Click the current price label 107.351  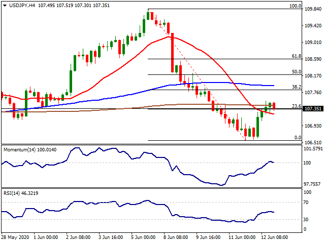tap(313, 109)
